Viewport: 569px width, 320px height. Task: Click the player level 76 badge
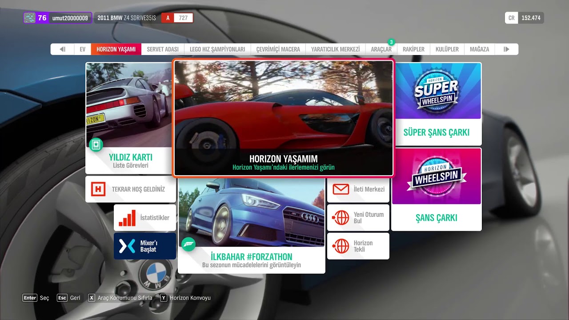click(x=42, y=18)
